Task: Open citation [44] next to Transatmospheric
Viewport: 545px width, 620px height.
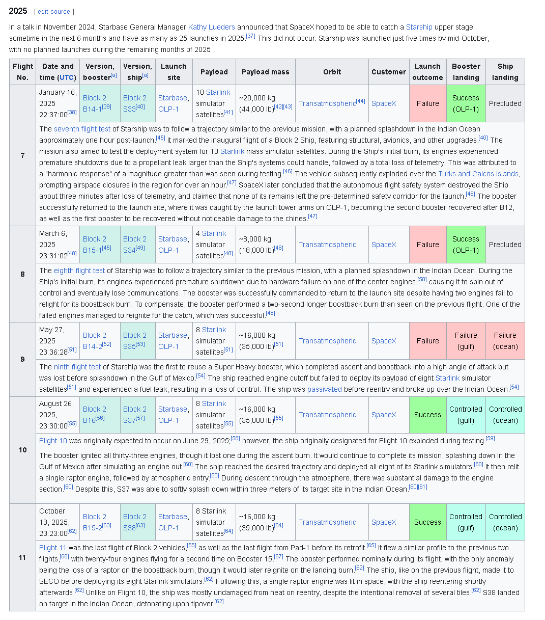Action: (x=361, y=101)
